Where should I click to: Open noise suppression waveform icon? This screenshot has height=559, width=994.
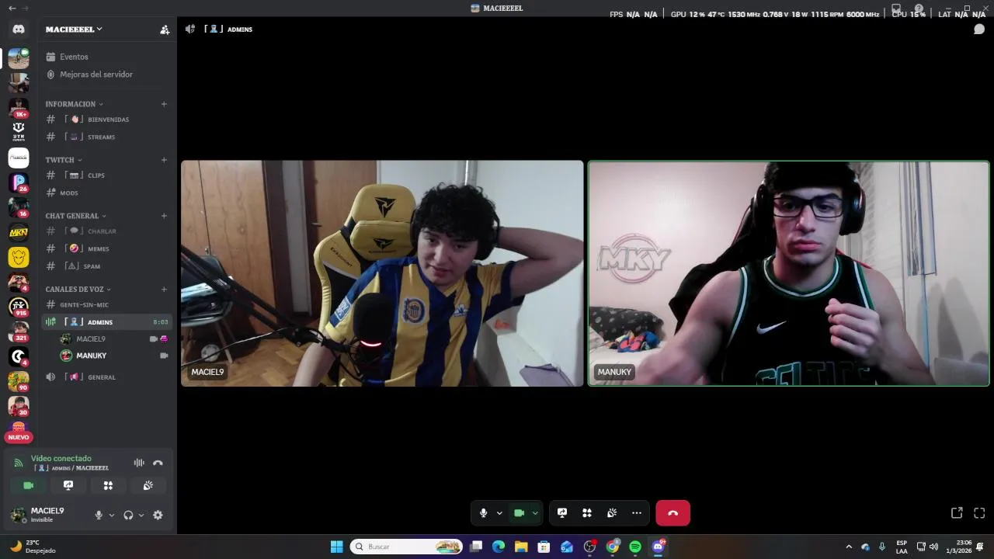tap(139, 463)
